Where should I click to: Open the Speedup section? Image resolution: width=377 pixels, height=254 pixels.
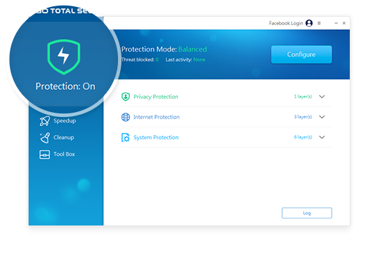(65, 121)
